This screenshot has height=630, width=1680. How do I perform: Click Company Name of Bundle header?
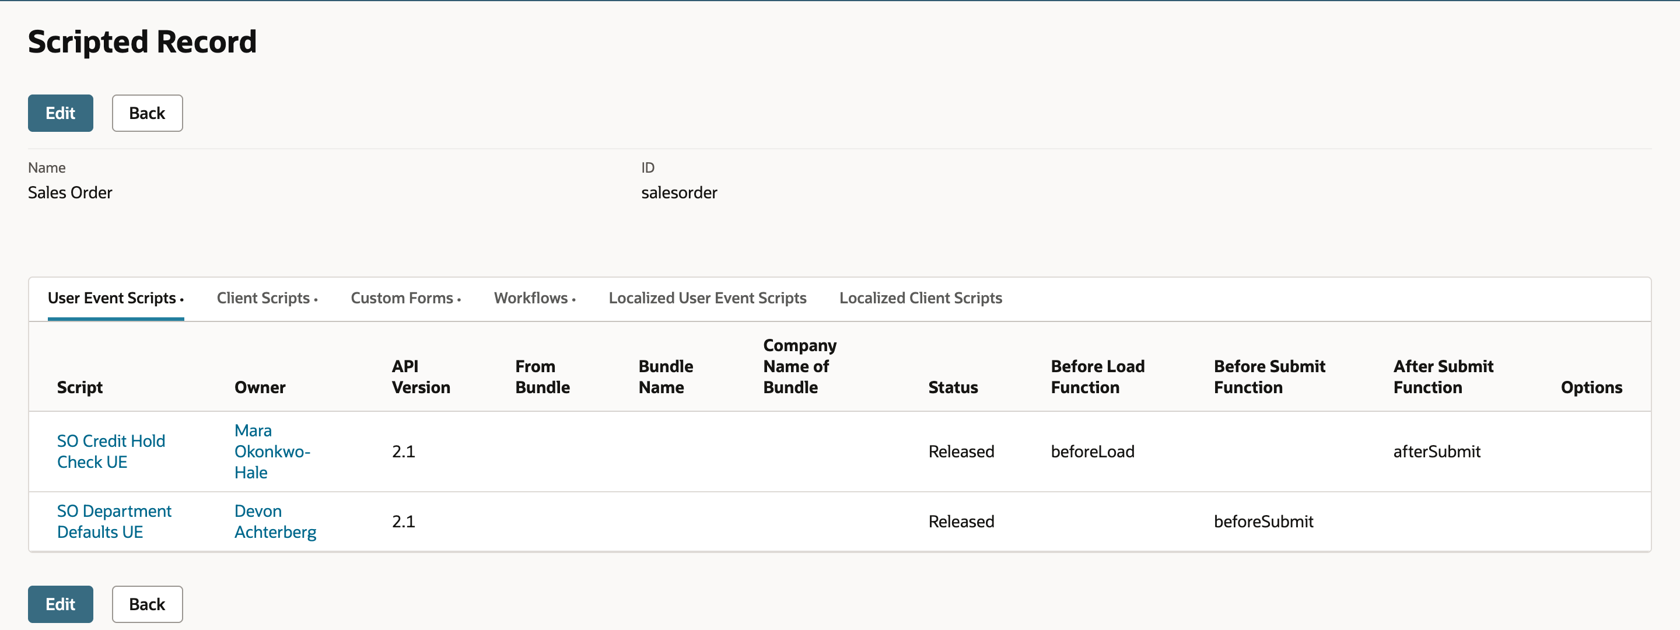click(800, 366)
